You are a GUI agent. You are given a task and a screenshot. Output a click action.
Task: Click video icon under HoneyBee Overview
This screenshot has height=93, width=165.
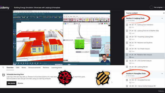[x=130, y=83]
